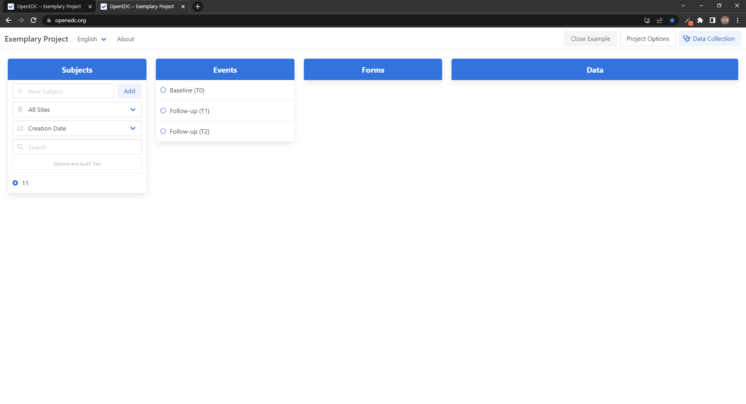The width and height of the screenshot is (746, 404).
Task: Select the Follow-up (T1) event circle
Action: (163, 111)
